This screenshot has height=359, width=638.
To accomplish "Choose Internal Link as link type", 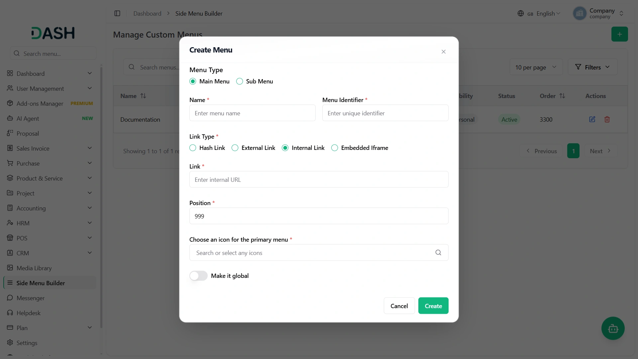I will point(285,148).
